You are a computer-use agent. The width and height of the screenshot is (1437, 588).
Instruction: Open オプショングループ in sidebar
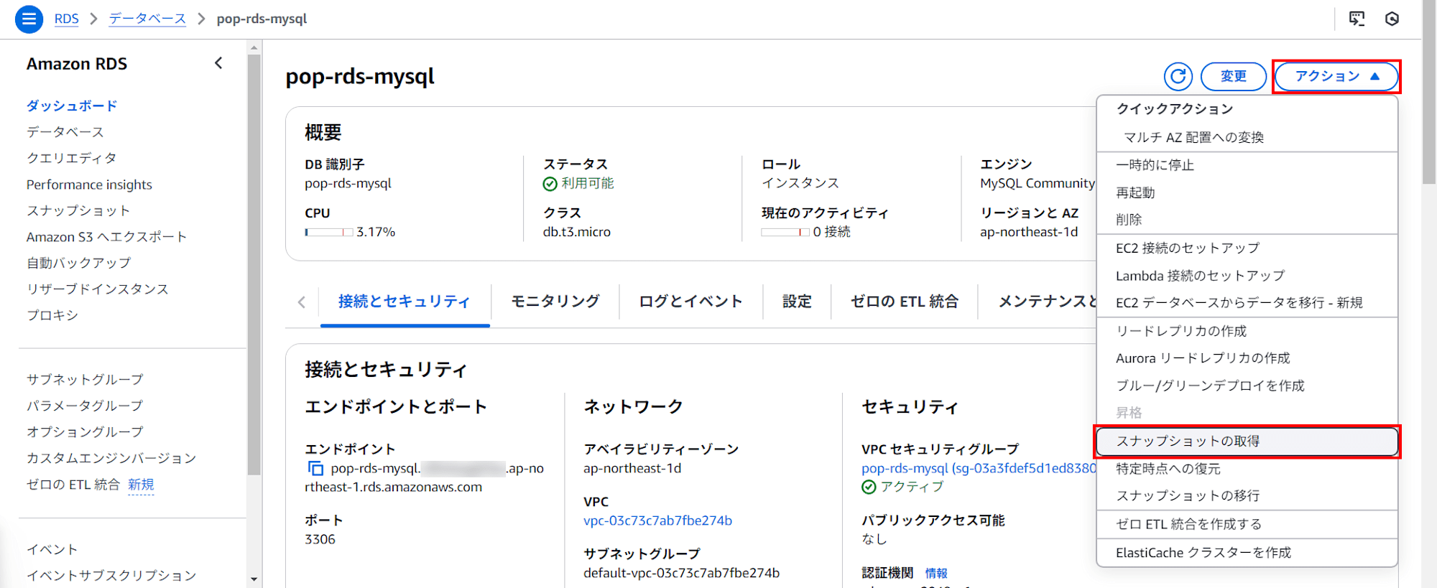85,431
